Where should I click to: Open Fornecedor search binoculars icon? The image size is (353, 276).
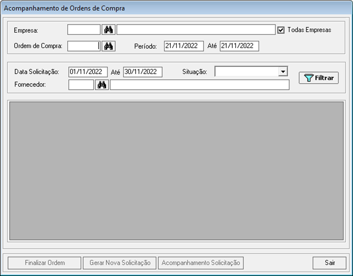102,85
